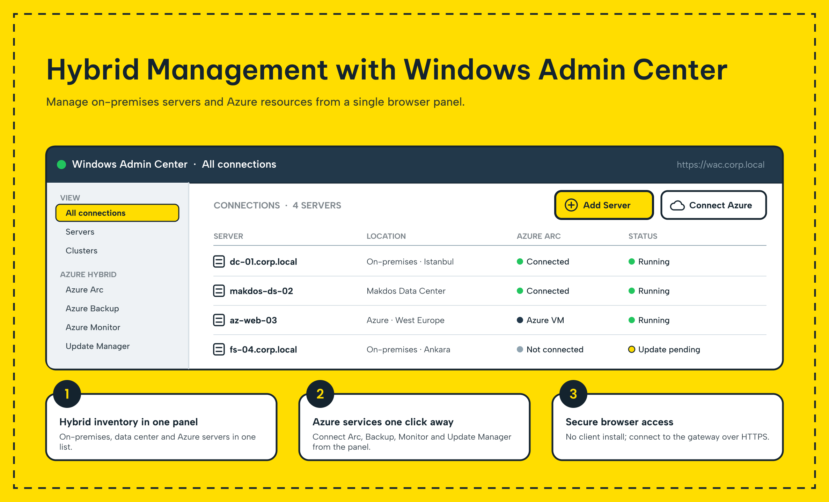The height and width of the screenshot is (502, 829).
Task: Click the LOCATION column header
Action: tap(386, 236)
